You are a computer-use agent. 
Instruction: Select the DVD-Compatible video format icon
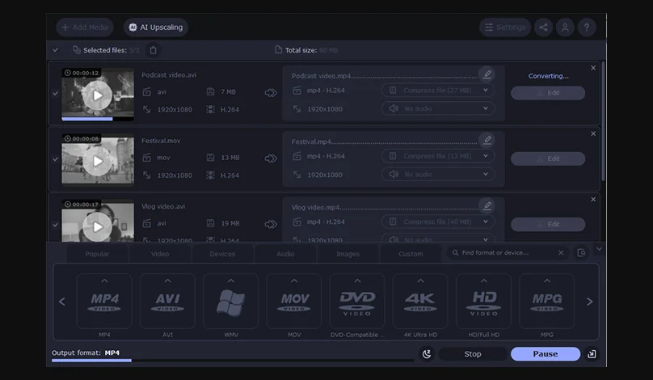(x=357, y=301)
